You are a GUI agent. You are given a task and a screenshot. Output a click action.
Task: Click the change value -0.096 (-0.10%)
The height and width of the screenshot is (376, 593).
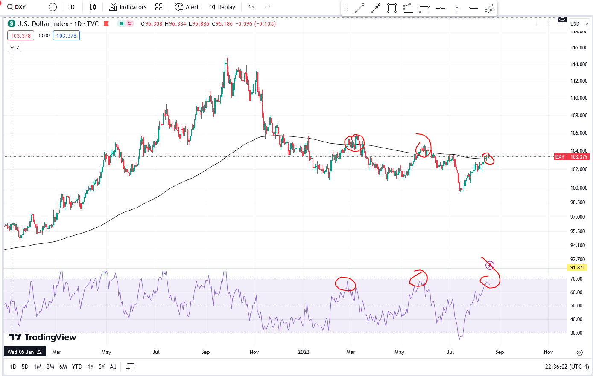pyautogui.click(x=256, y=24)
